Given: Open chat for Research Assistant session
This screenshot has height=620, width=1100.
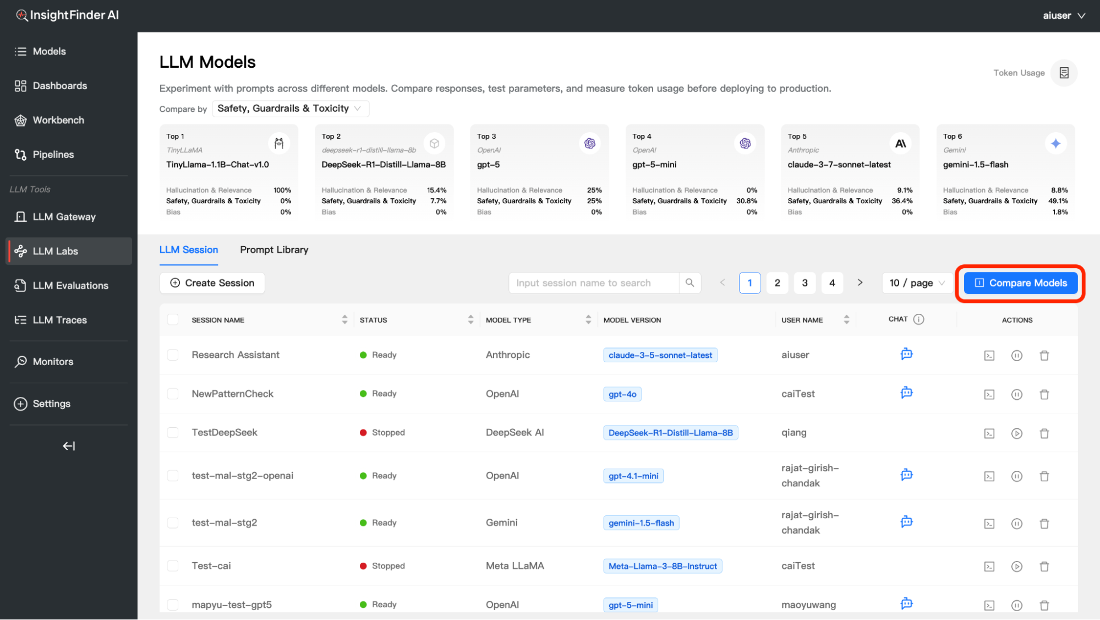Looking at the screenshot, I should [906, 354].
